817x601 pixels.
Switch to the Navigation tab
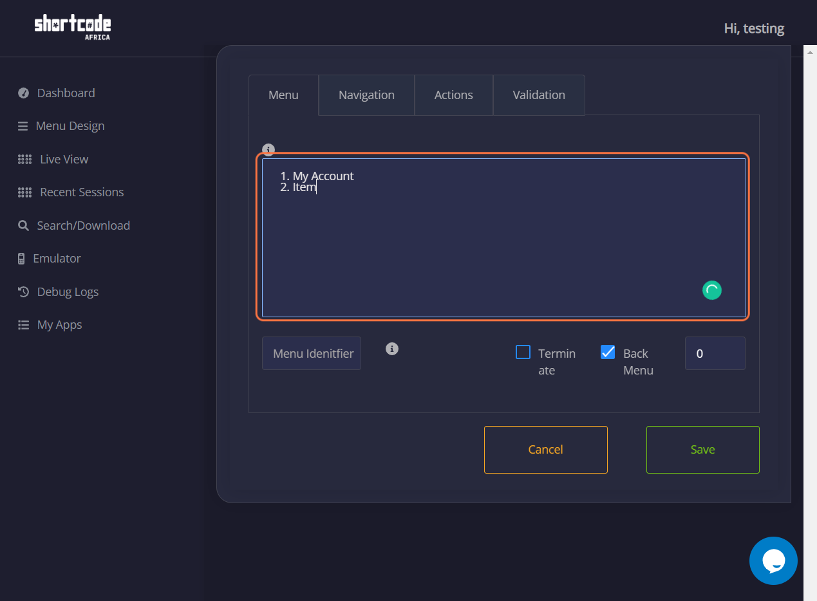tap(366, 95)
